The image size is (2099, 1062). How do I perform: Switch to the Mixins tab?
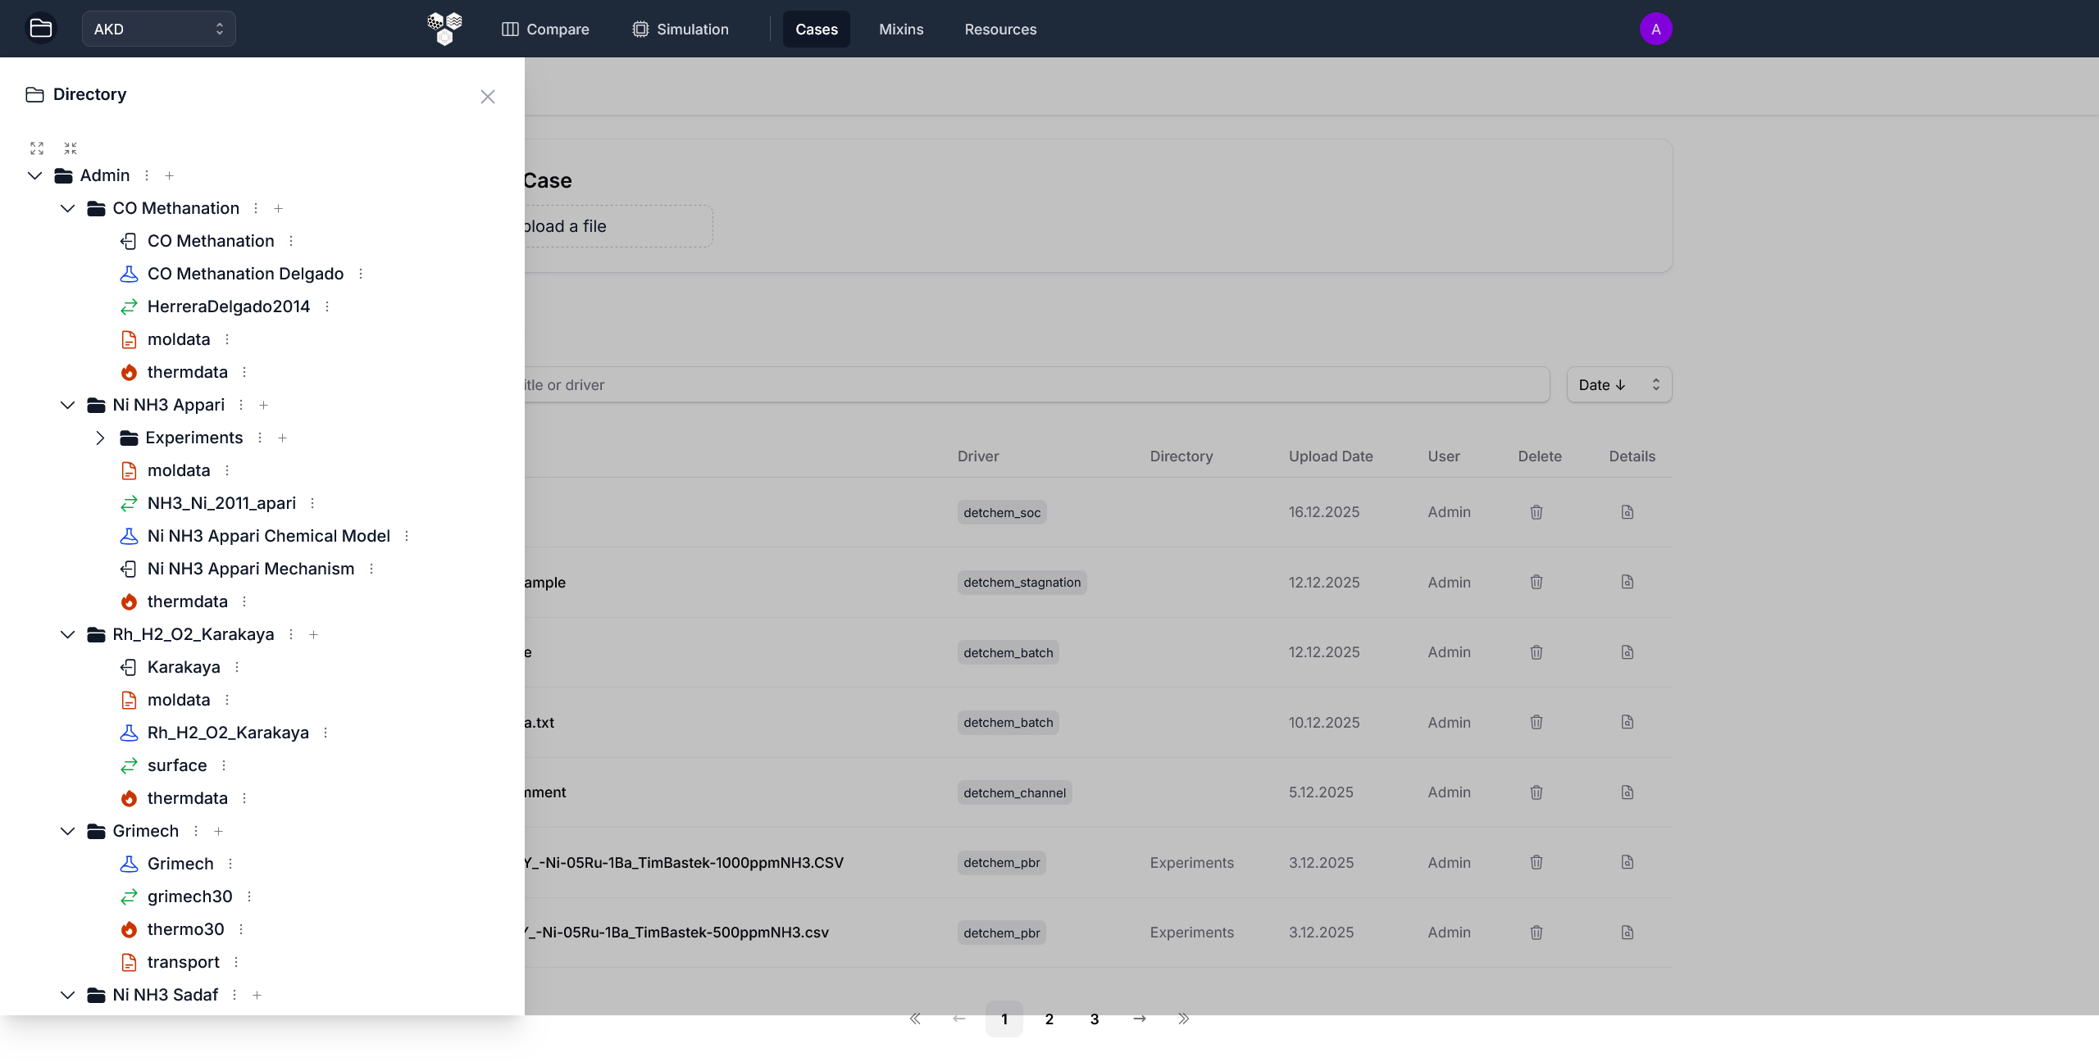point(901,29)
